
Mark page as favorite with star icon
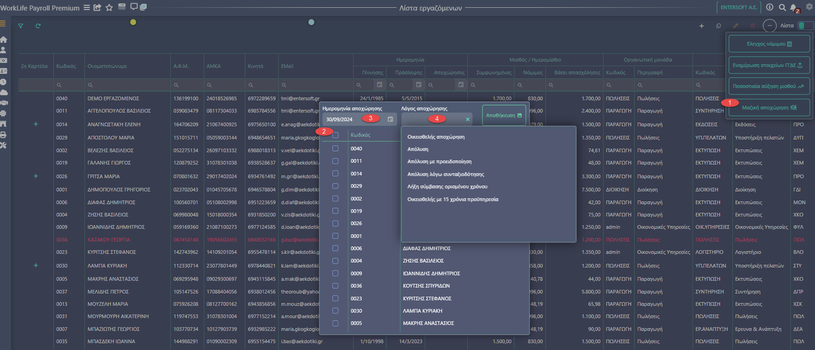click(109, 8)
